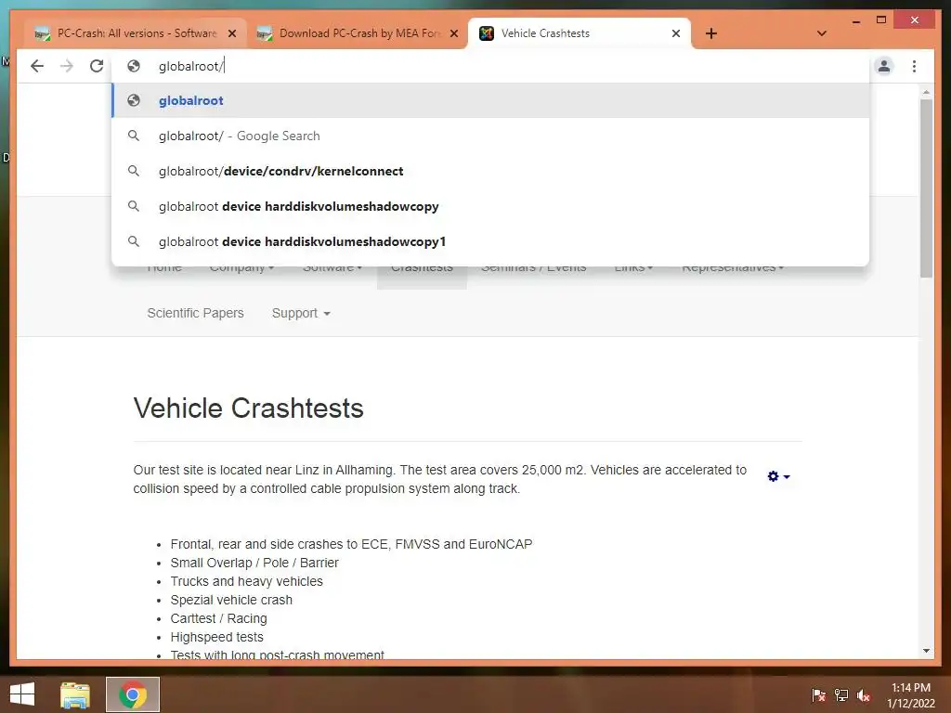Choose 'globalroot/ - Google Search' suggestion
This screenshot has height=713, width=951.
[x=490, y=136]
